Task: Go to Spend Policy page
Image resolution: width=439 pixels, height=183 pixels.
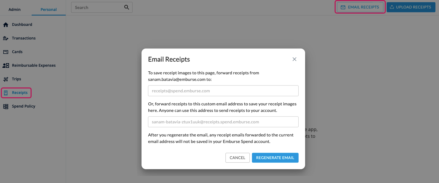Action: (x=23, y=106)
